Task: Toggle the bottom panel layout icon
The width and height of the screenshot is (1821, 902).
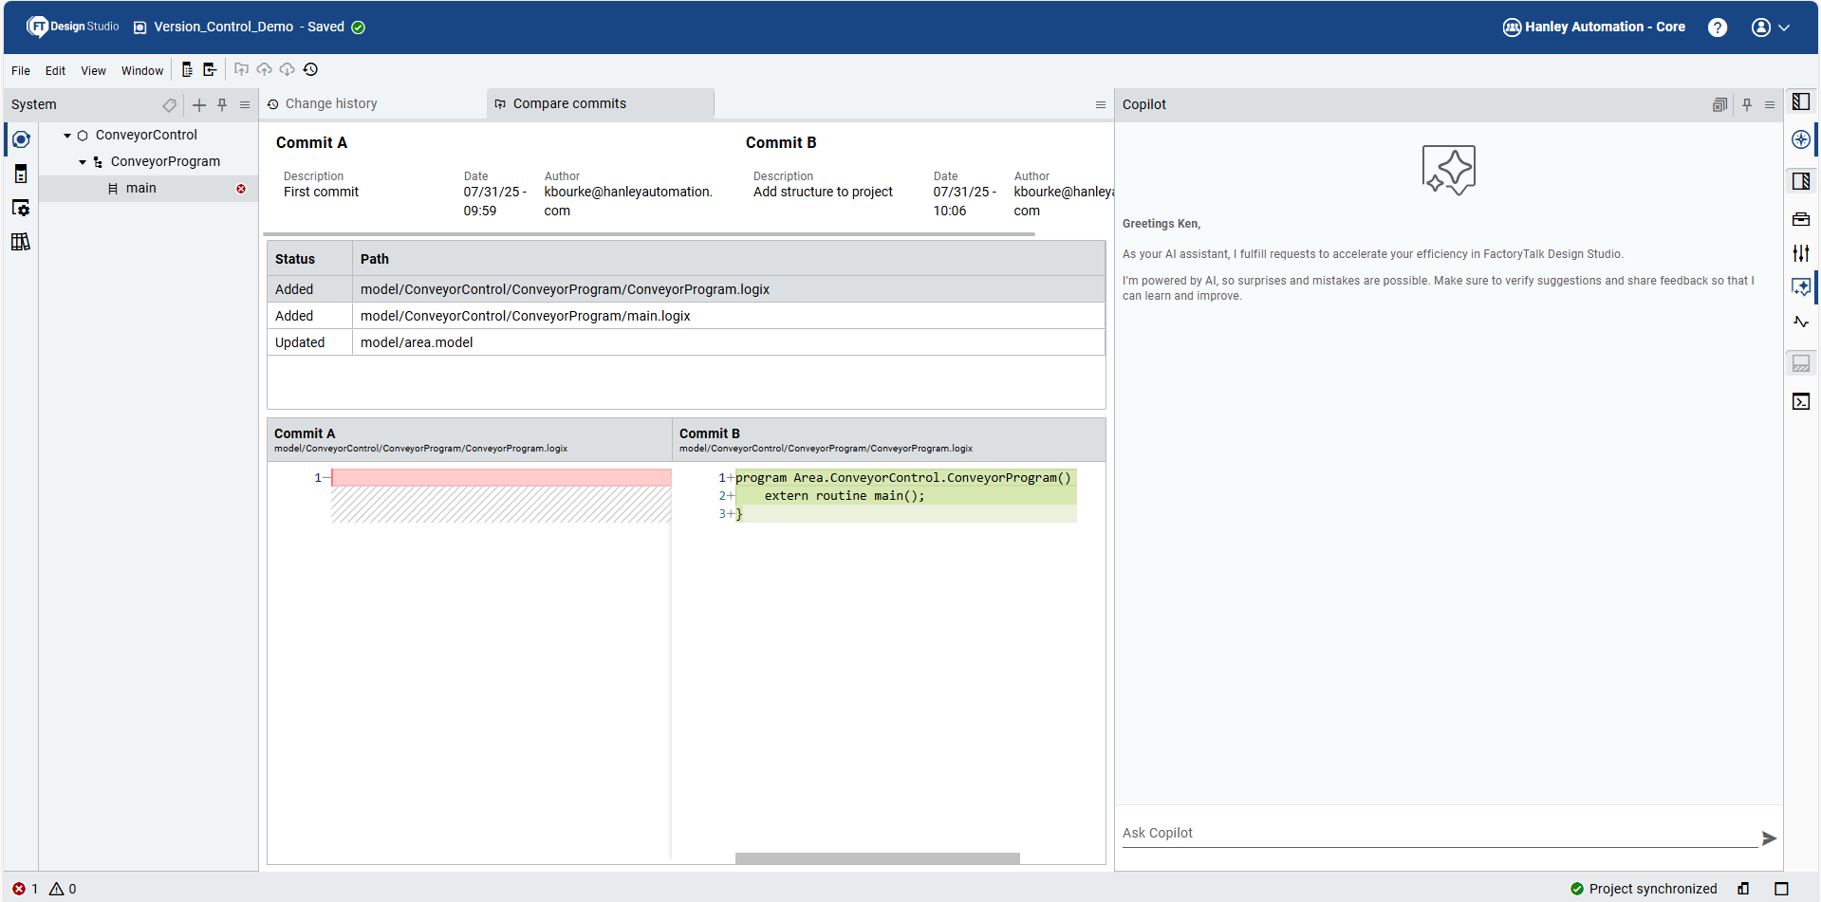Action: 1801,363
